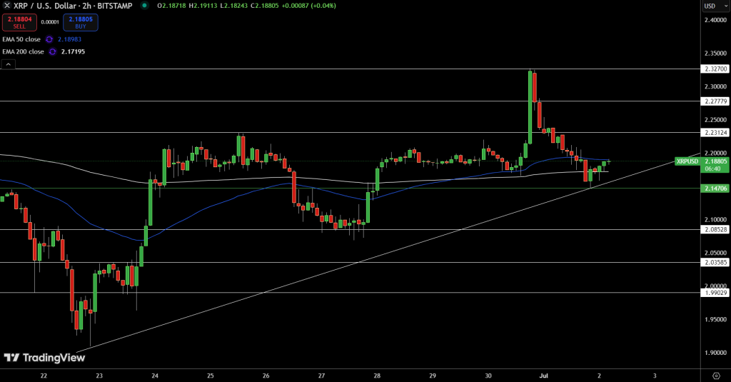This screenshot has height=382, width=731.
Task: Click the spread value 0.00001
Action: coord(50,22)
